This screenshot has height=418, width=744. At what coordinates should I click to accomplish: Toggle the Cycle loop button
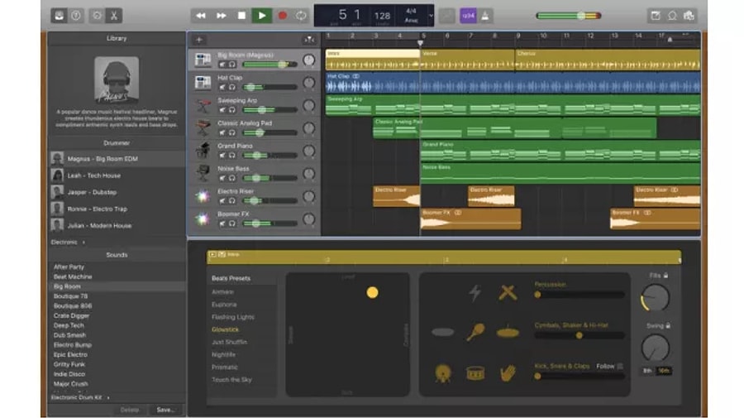pyautogui.click(x=302, y=15)
